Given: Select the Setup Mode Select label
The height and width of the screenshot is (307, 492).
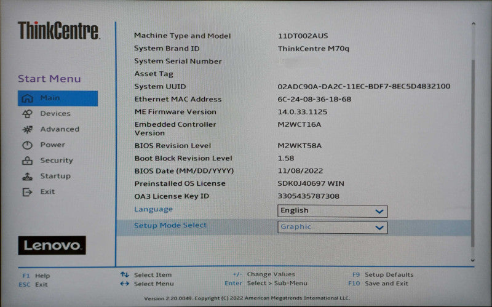Looking at the screenshot, I should click(x=170, y=225).
